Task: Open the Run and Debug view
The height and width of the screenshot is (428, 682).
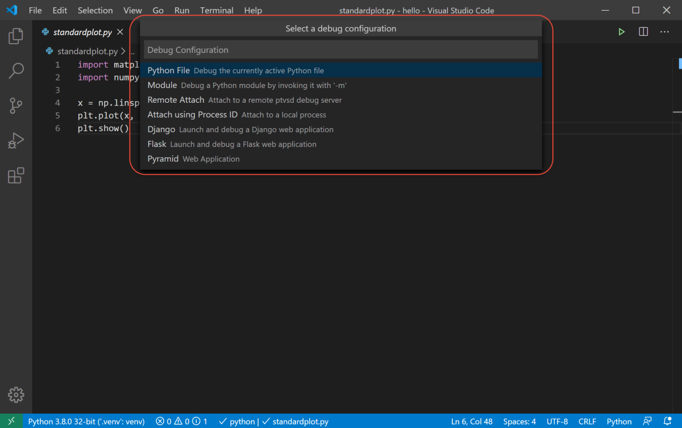Action: click(15, 140)
